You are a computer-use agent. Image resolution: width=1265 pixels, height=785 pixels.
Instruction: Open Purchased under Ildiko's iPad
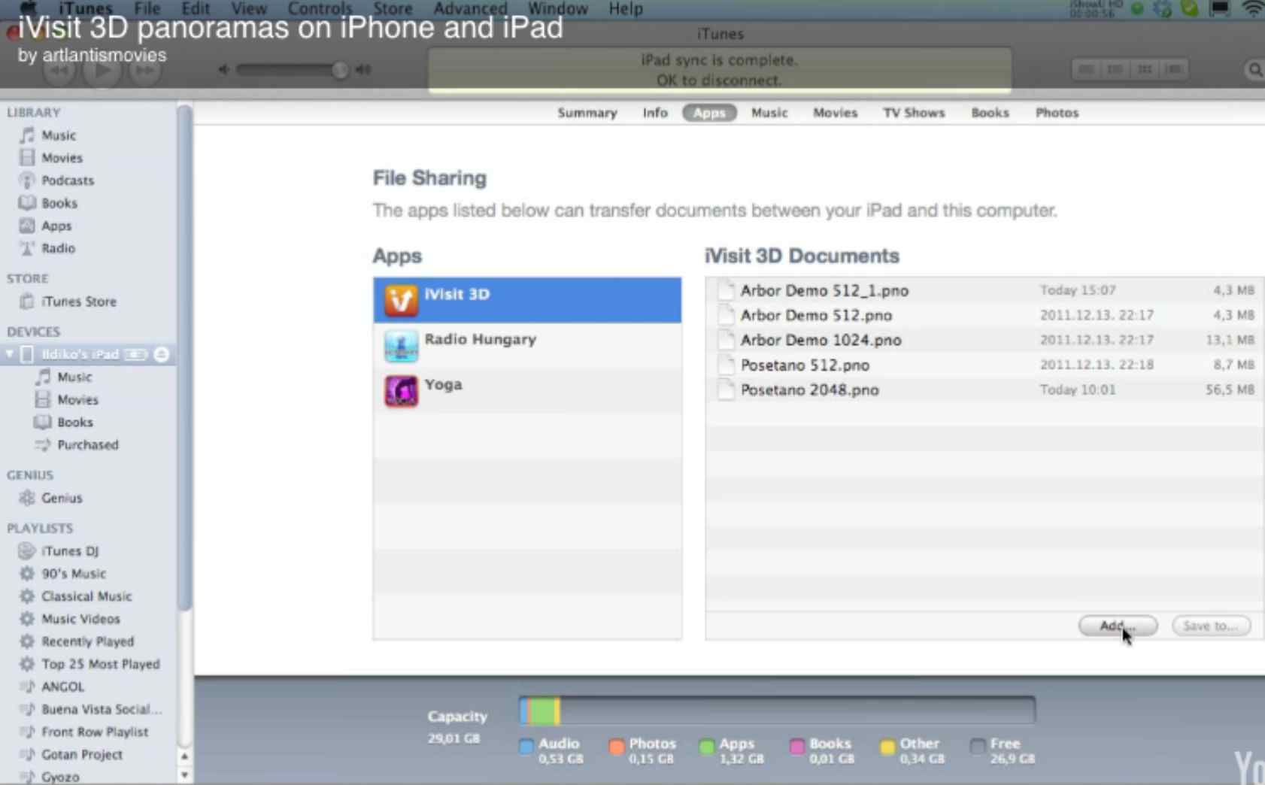pyautogui.click(x=87, y=444)
